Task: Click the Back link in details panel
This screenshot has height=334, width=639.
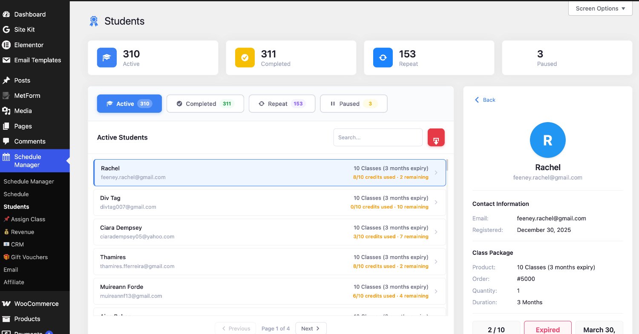Action: coord(485,100)
